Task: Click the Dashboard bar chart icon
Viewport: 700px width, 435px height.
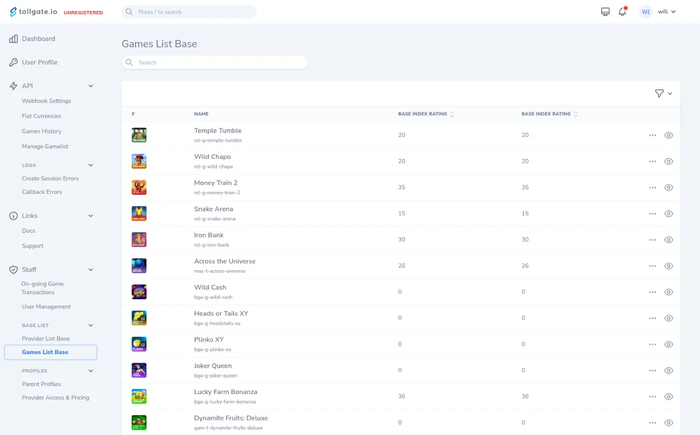Action: 13,38
